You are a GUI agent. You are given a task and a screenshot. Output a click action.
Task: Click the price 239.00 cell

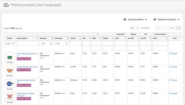click(x=155, y=54)
